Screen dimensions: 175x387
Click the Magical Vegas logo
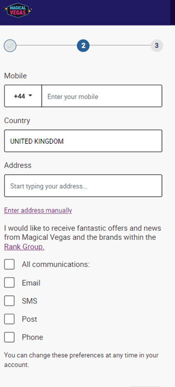[18, 10]
